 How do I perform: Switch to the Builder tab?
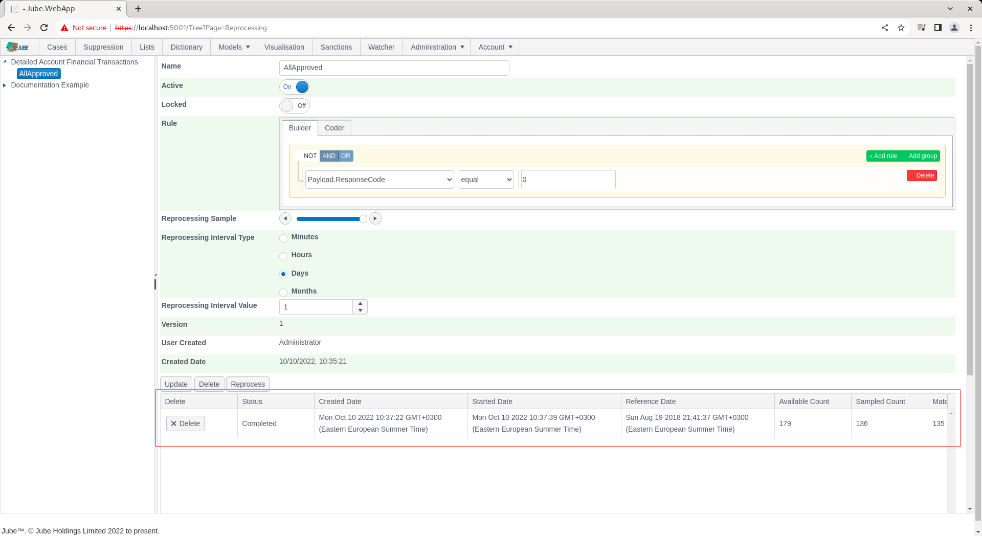pos(300,128)
